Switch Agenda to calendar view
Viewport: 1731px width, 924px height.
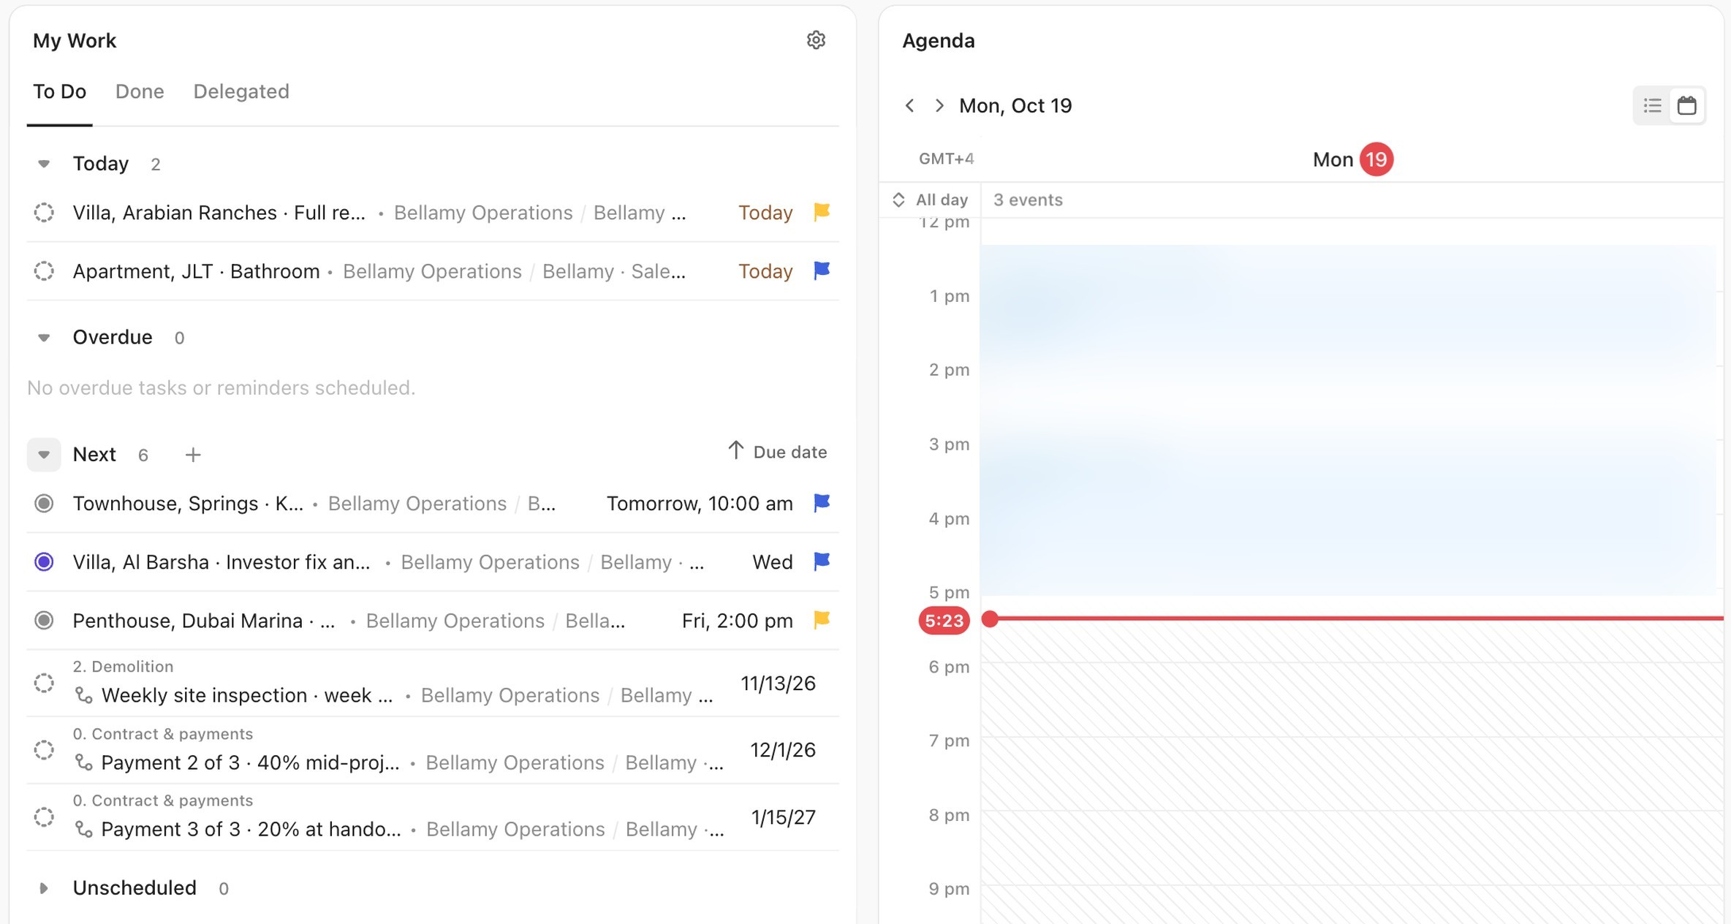(1686, 105)
